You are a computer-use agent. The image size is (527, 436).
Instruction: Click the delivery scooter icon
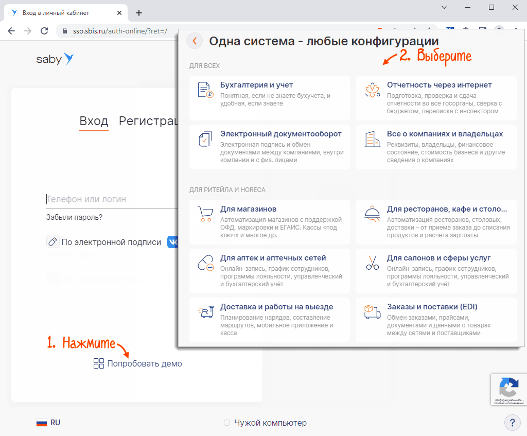click(x=205, y=311)
